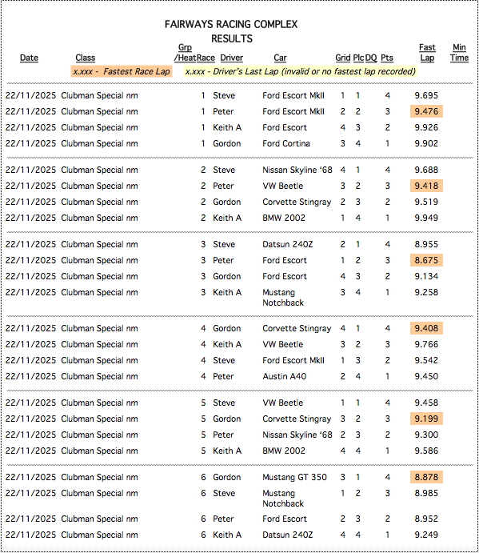This screenshot has height=553, width=479.
Task: Select the Austin A40 car entry
Action: [285, 376]
